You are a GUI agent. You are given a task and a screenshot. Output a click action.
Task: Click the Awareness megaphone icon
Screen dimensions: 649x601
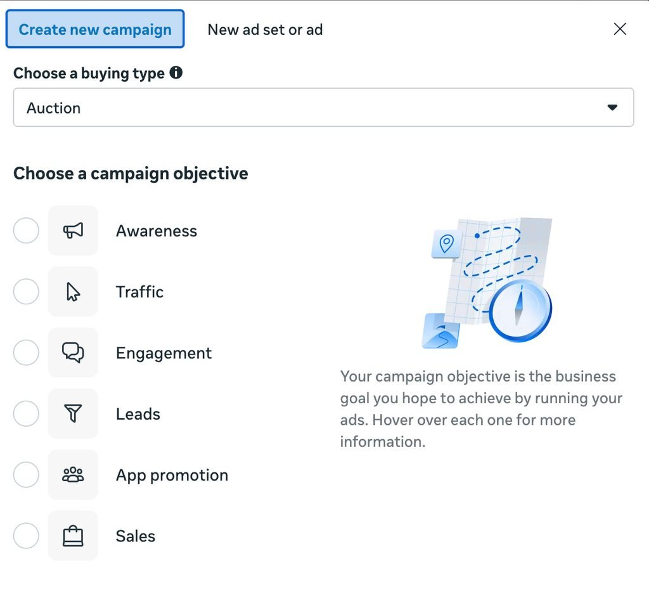tap(73, 231)
